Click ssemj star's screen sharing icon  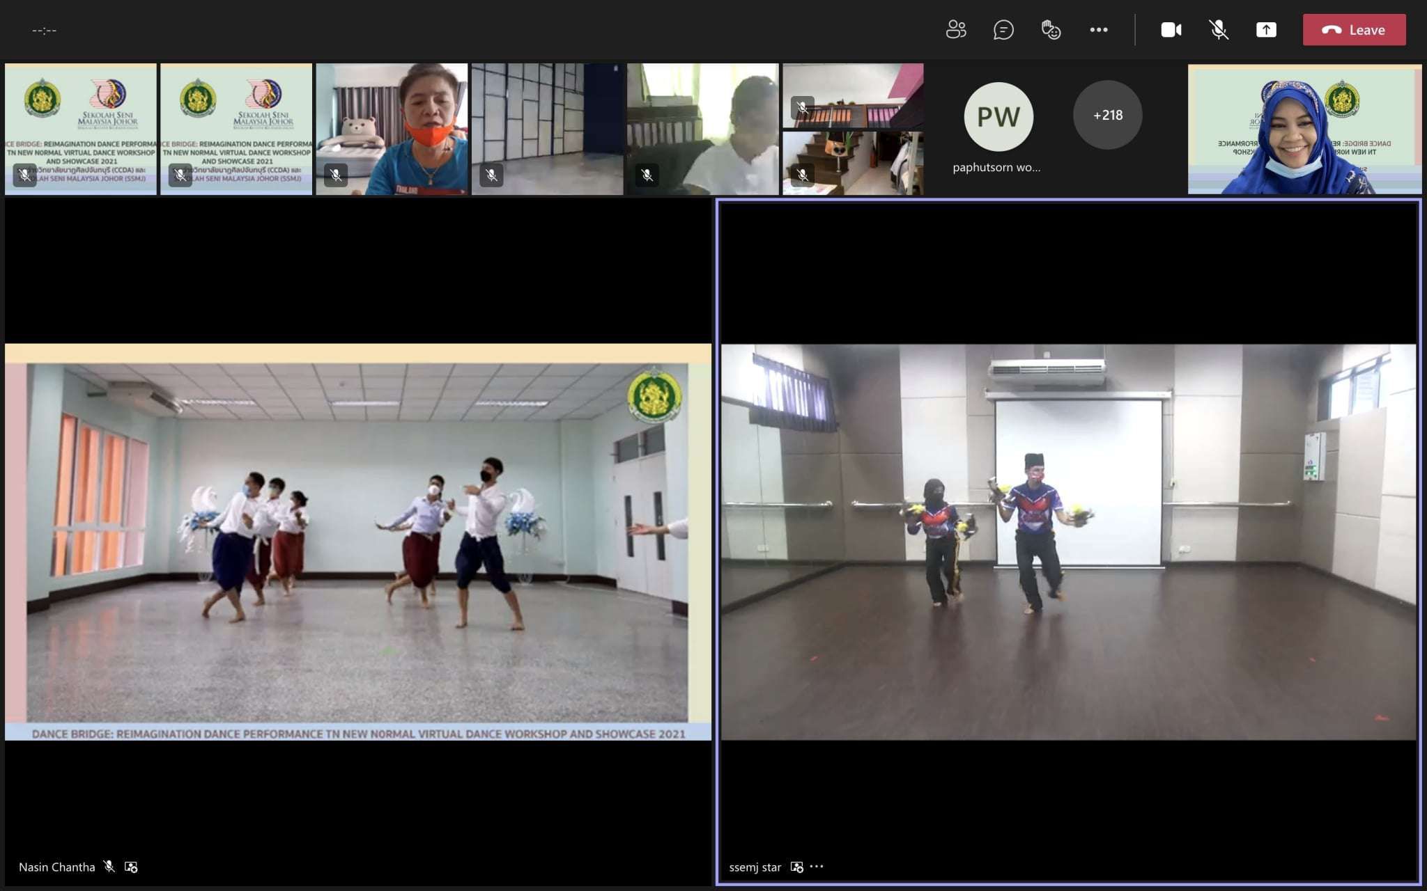pyautogui.click(x=797, y=867)
